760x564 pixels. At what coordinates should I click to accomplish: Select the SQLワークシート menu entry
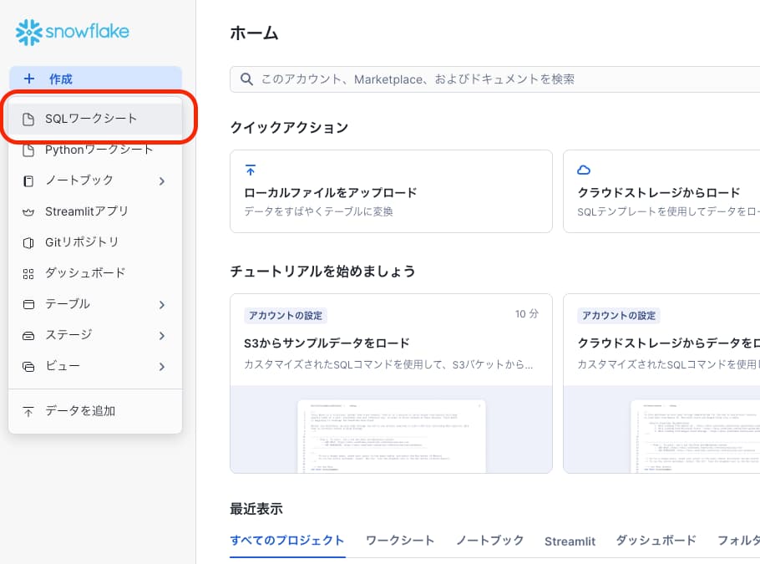95,119
